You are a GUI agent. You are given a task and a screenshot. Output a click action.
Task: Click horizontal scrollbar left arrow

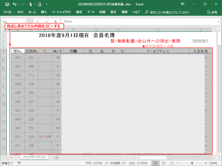point(137,158)
